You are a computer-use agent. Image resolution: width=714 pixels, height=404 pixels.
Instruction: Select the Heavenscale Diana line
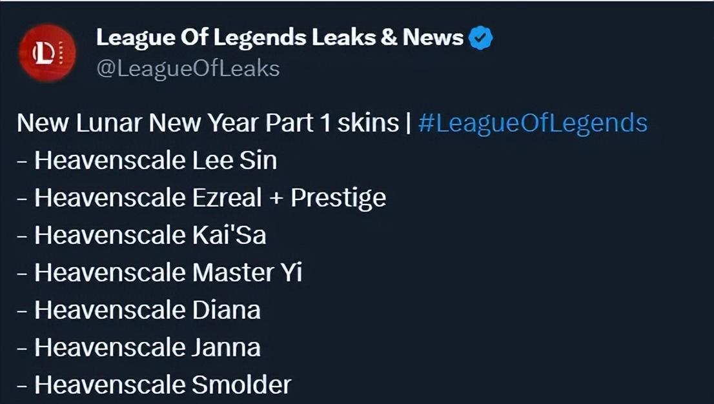pyautogui.click(x=147, y=310)
